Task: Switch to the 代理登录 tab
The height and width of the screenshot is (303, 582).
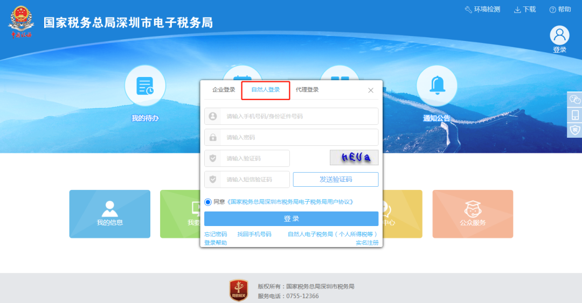Action: [307, 90]
